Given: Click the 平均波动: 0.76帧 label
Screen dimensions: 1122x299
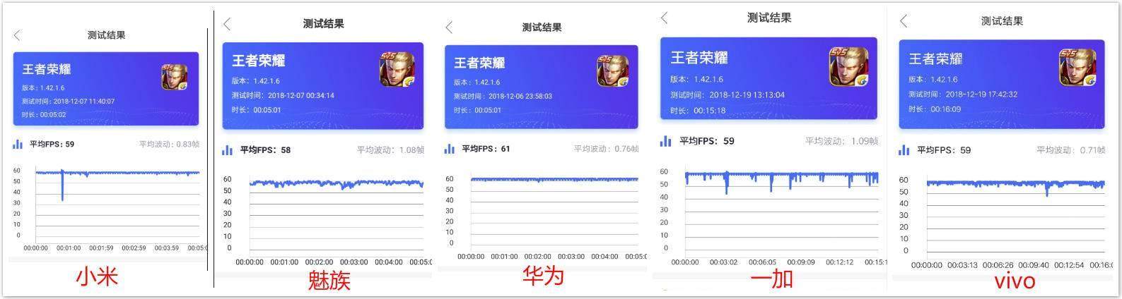Looking at the screenshot, I should (x=606, y=149).
